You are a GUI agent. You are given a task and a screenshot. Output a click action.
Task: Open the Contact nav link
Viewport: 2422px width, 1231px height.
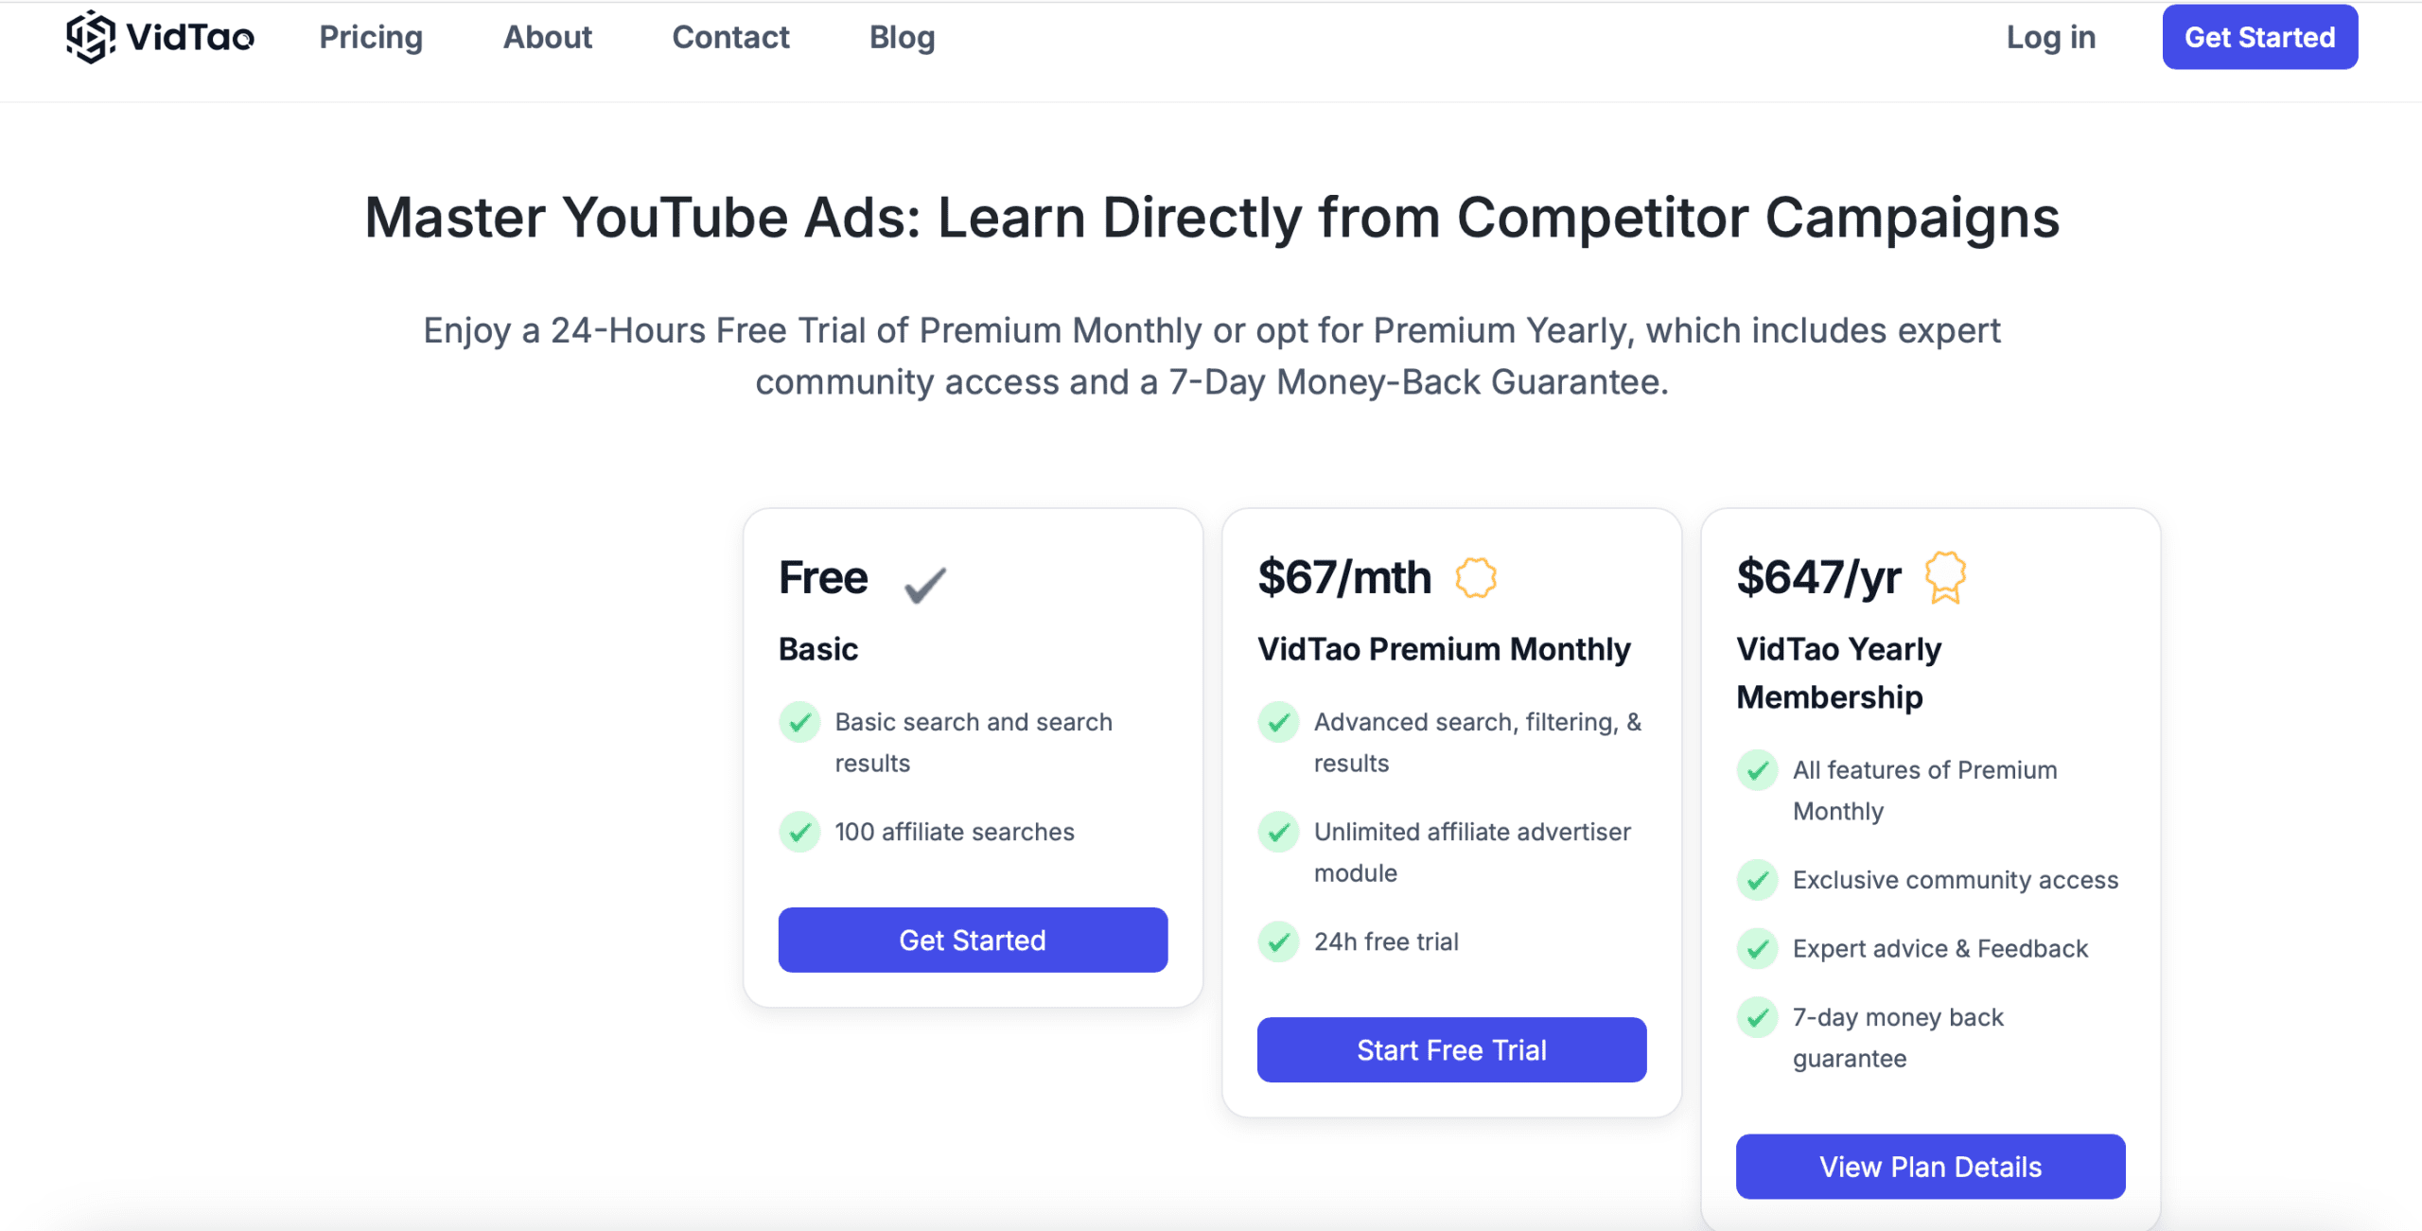coord(730,37)
